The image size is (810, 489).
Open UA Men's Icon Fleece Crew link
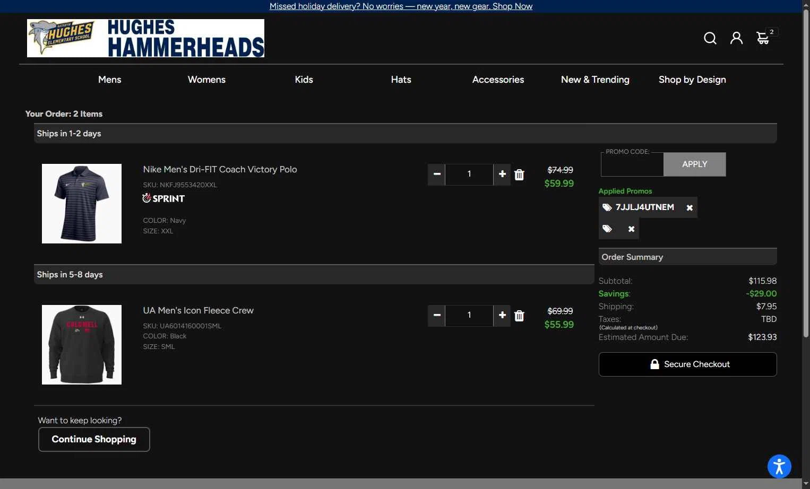pyautogui.click(x=198, y=310)
